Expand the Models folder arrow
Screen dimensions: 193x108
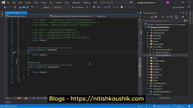tap(147, 72)
